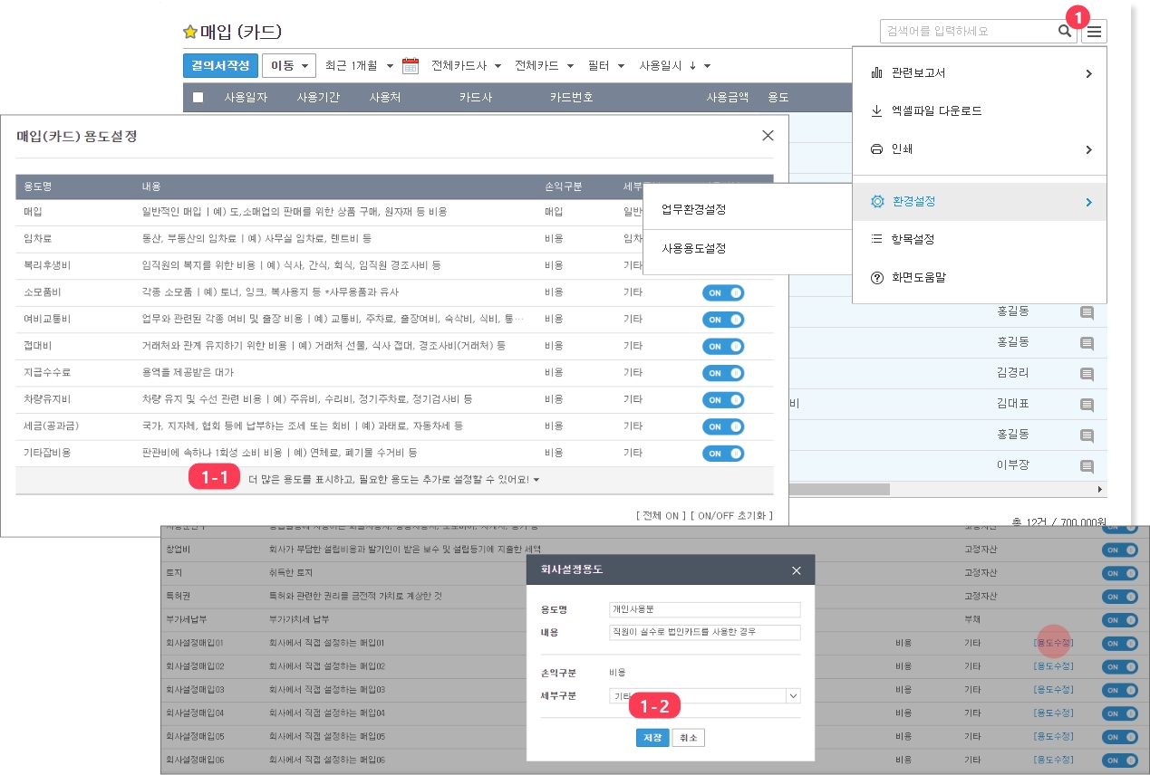Close the 매입(카드) 용도설정 dialog
The image size is (1150, 775).
[768, 136]
